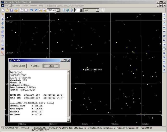The width and height of the screenshot is (167, 132).
Task: Click Details panel scrollbar down arrow
Action: (68, 120)
